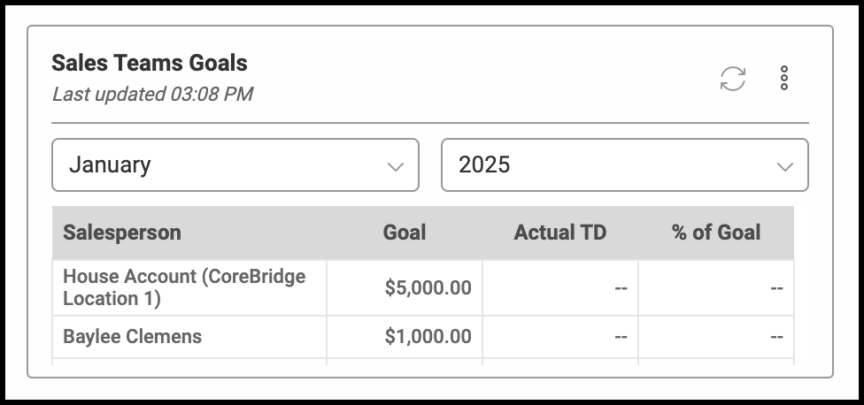Click the $5,000.00 goal cell

pyautogui.click(x=428, y=287)
